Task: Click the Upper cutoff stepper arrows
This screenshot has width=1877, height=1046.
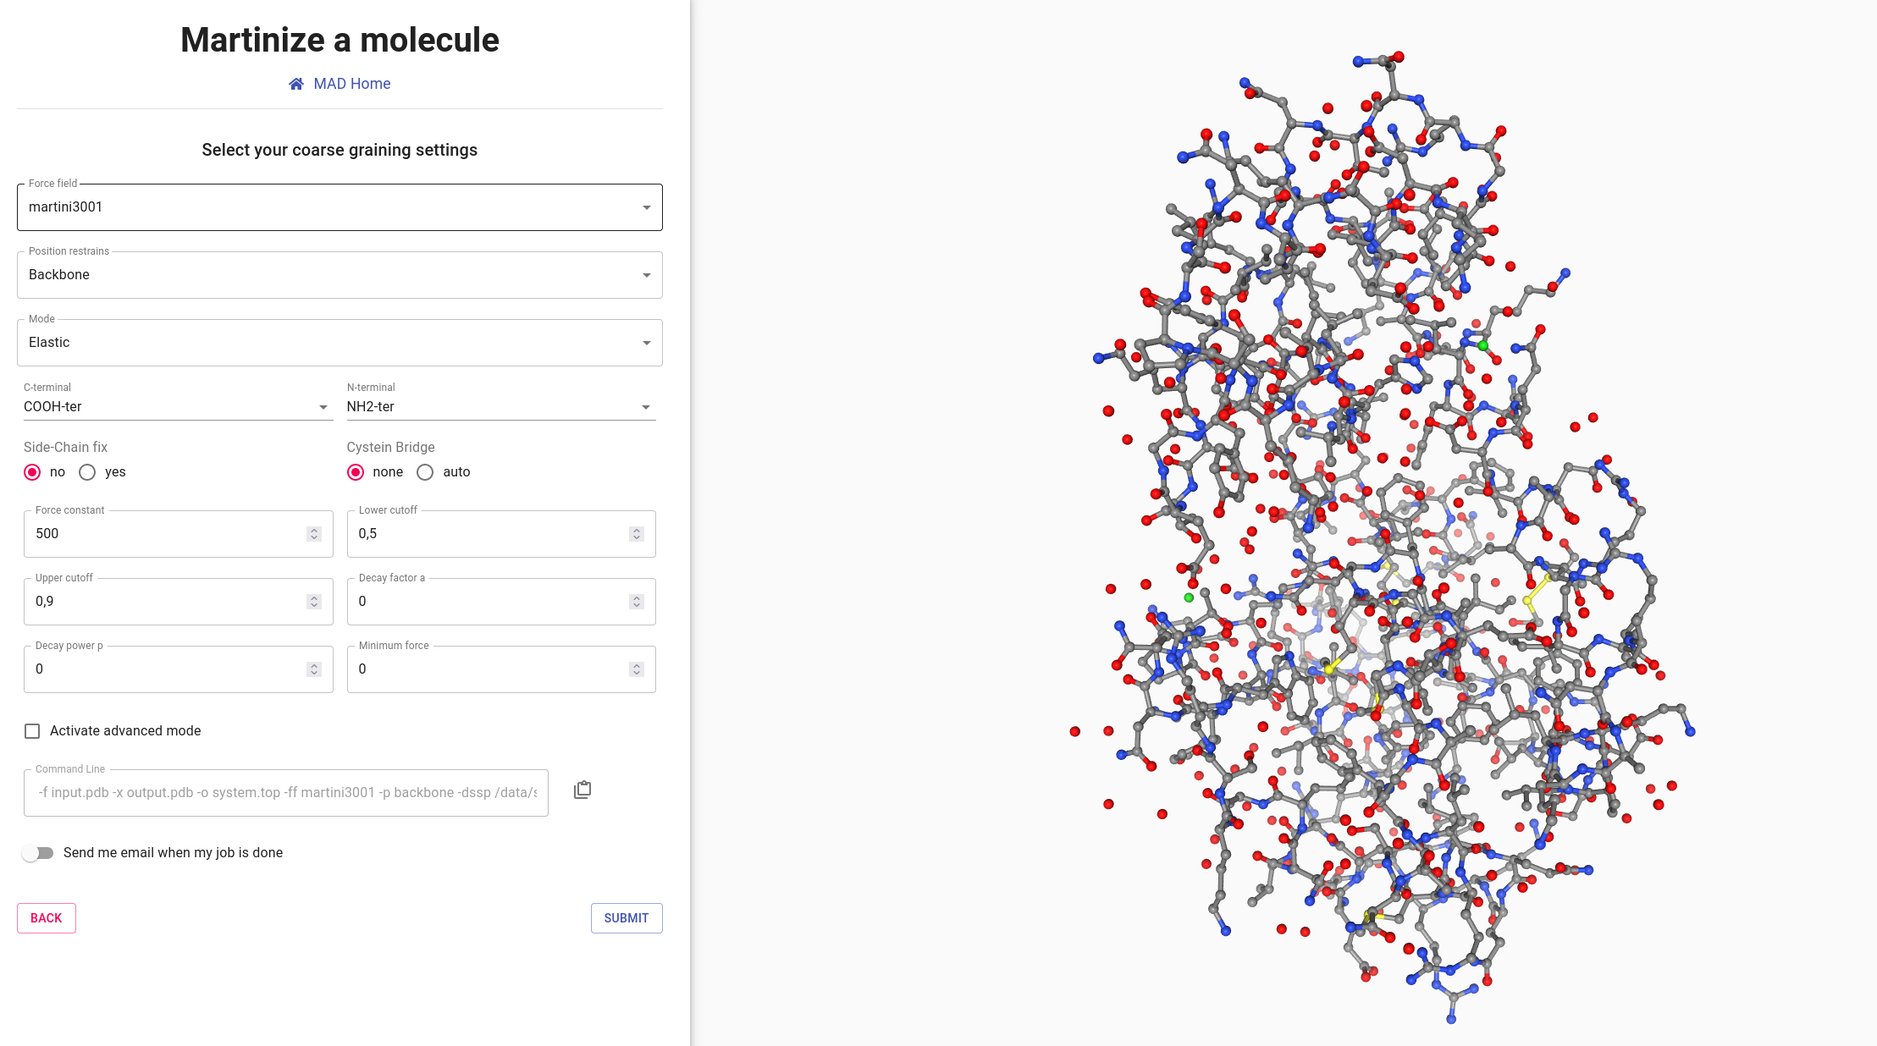Action: pos(314,602)
